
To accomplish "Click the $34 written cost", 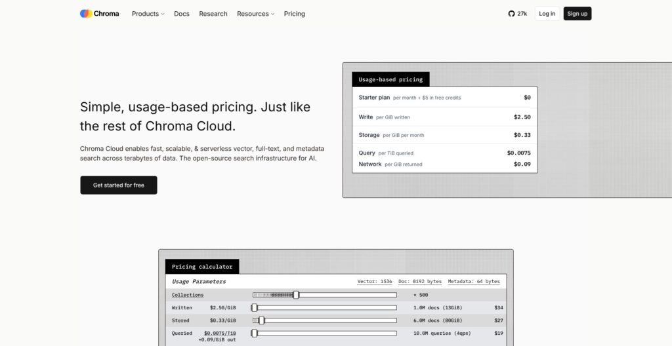I will [x=499, y=307].
